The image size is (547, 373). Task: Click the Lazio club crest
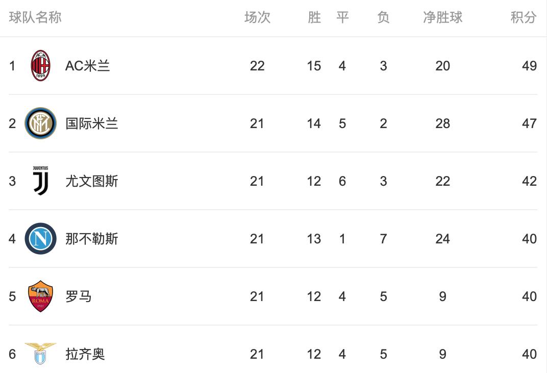(x=40, y=354)
